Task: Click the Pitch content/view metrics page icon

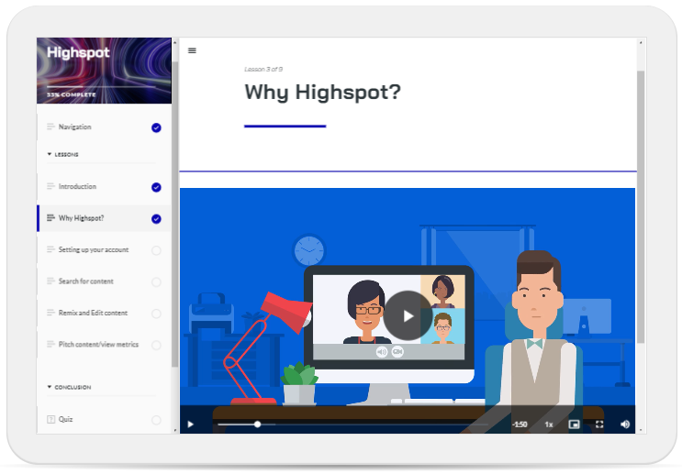Action: pos(50,344)
